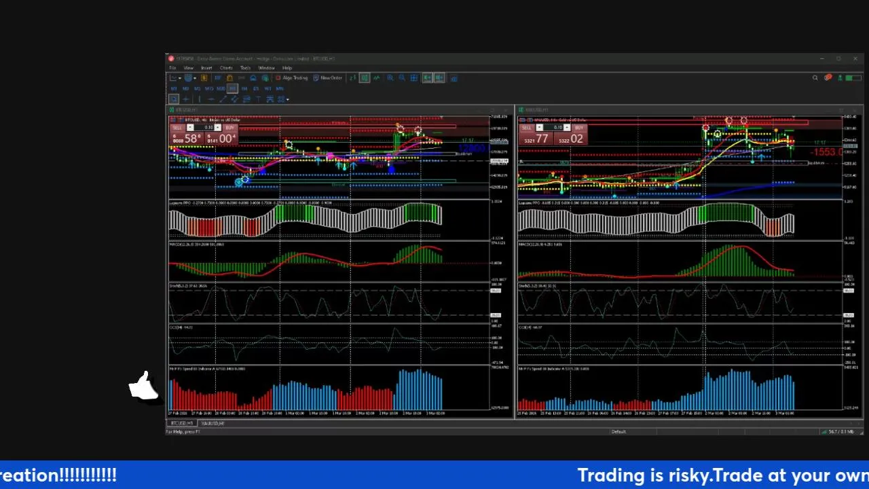Open the Toolbox icon on toolbar
Viewport: 869px width, 489px height.
pyautogui.click(x=253, y=78)
